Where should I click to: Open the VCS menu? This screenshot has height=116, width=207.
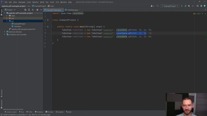coord(57,2)
